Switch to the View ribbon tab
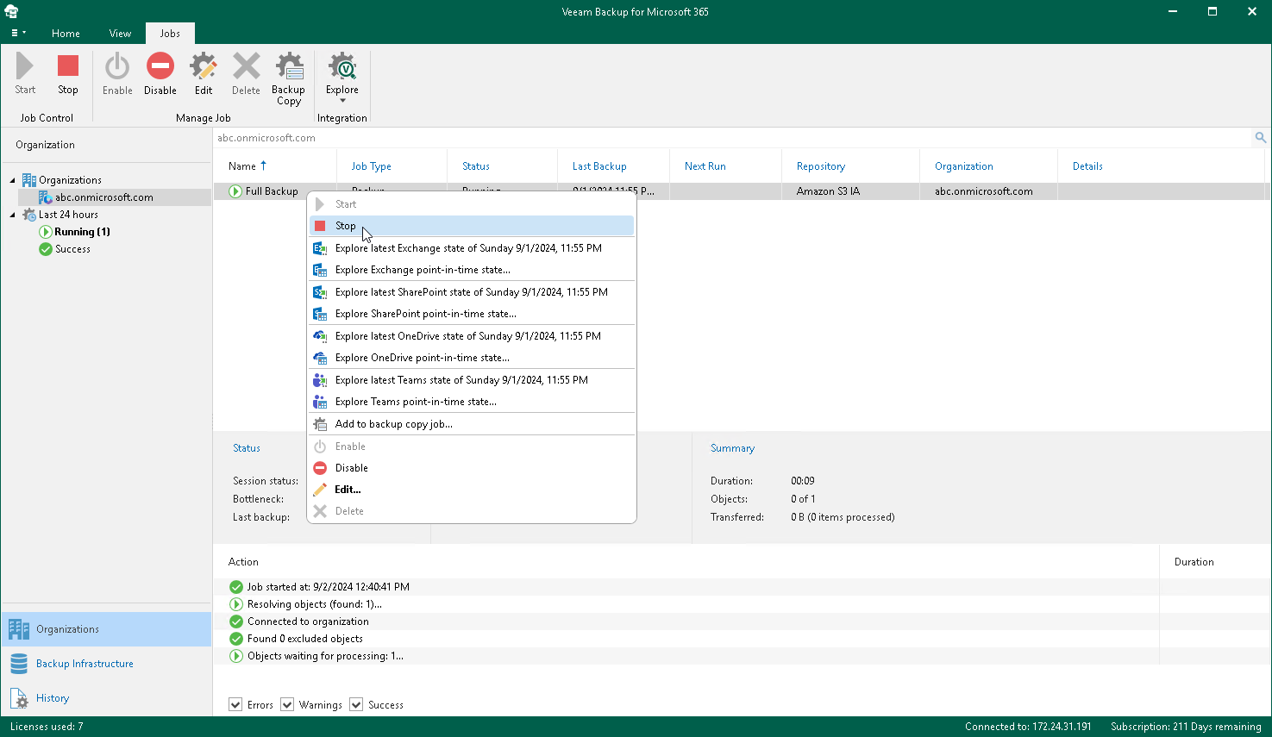Image resolution: width=1272 pixels, height=737 pixels. pos(120,34)
